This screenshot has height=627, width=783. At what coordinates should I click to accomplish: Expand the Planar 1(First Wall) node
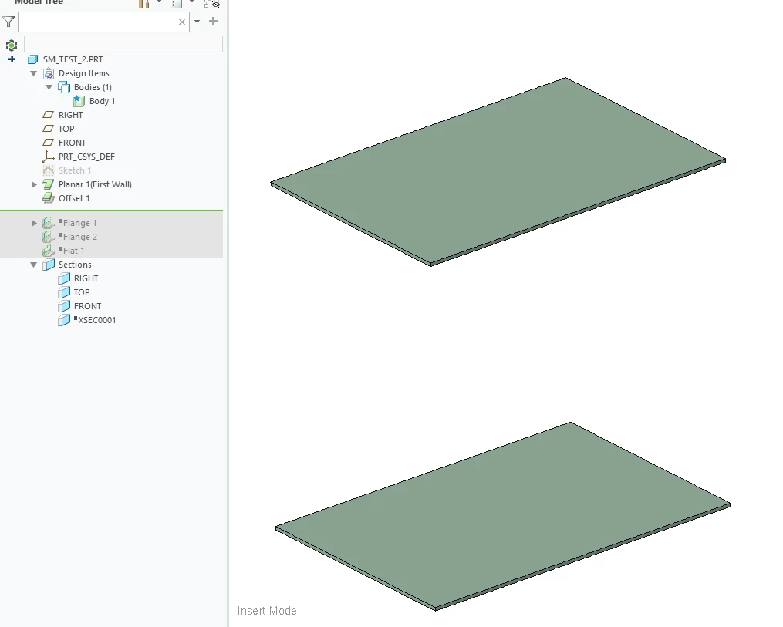click(34, 184)
